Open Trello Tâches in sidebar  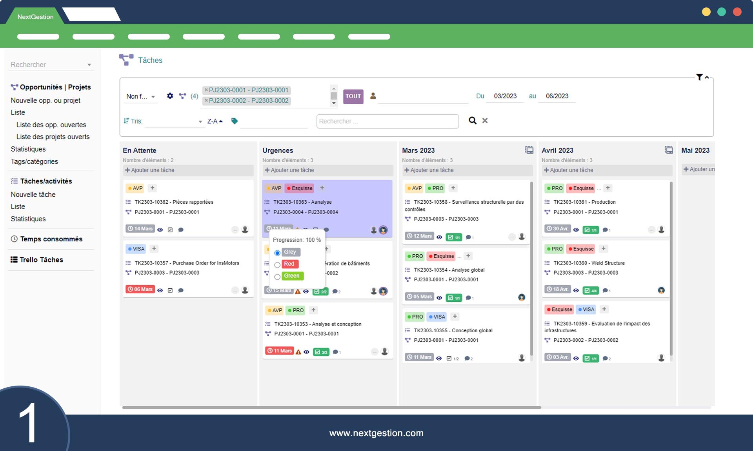pyautogui.click(x=41, y=260)
